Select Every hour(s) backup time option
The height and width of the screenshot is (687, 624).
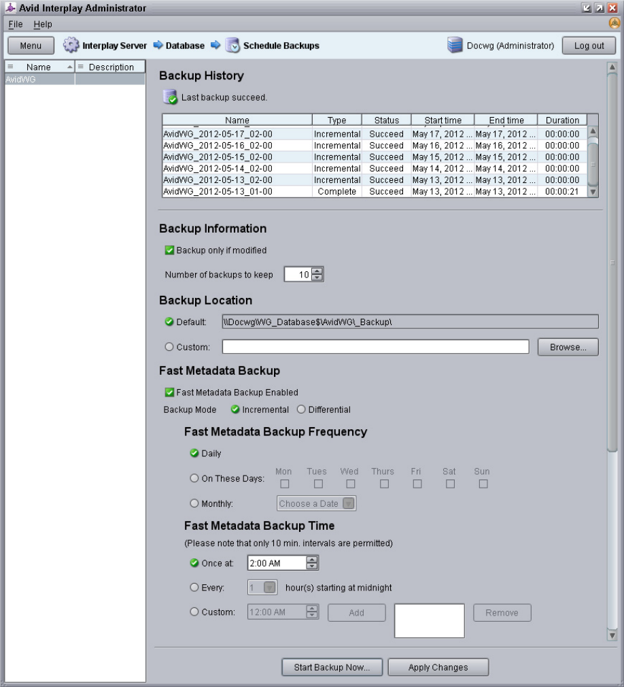click(194, 587)
